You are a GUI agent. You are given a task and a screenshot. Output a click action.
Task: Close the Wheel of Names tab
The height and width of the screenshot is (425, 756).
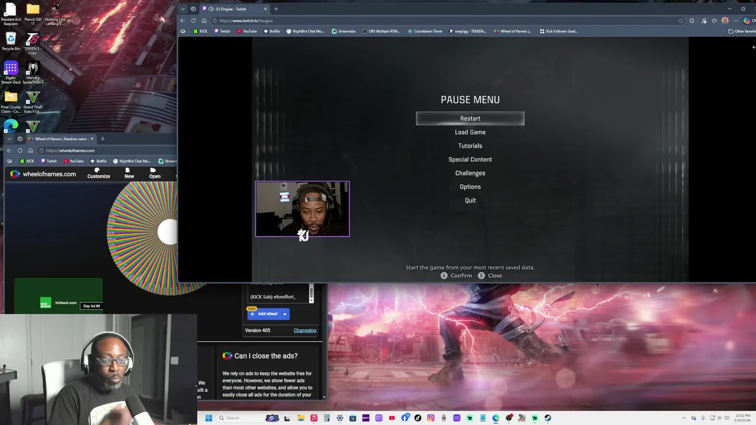point(92,139)
